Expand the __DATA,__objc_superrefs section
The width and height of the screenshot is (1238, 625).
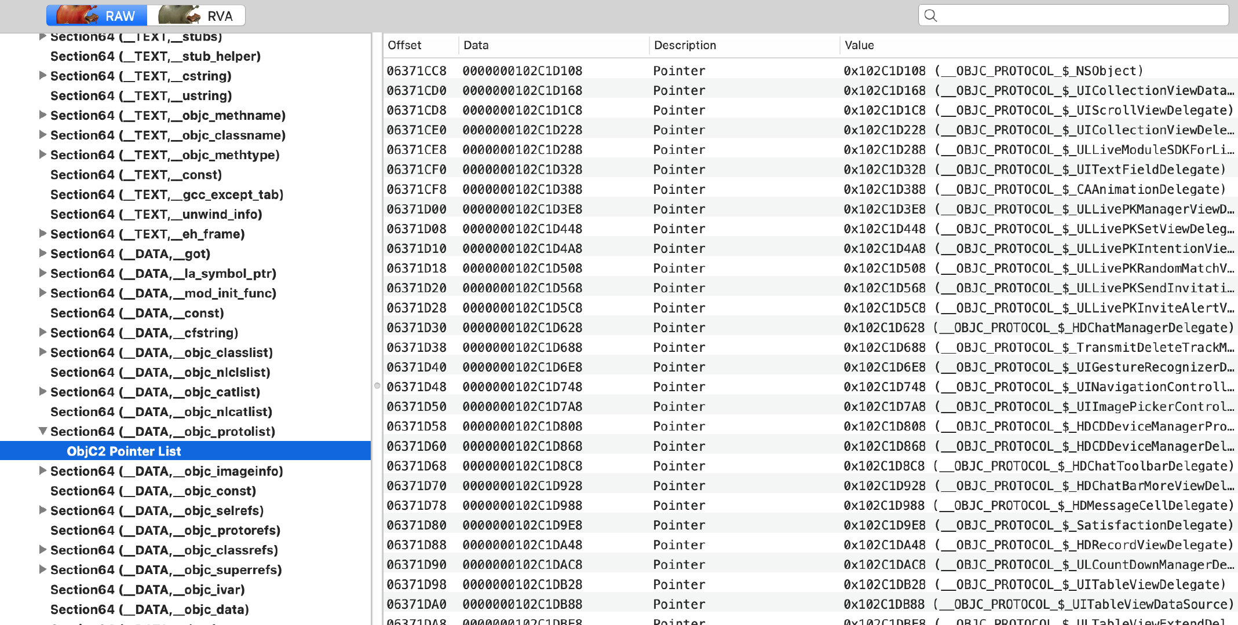pyautogui.click(x=42, y=569)
